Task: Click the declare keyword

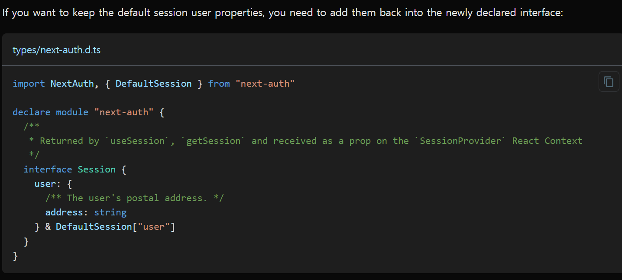Action: (x=32, y=112)
